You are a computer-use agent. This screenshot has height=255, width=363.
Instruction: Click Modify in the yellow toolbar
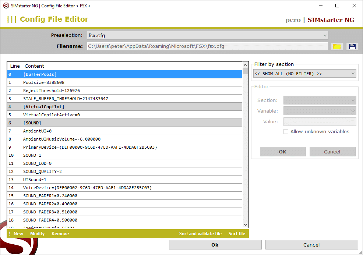37,234
